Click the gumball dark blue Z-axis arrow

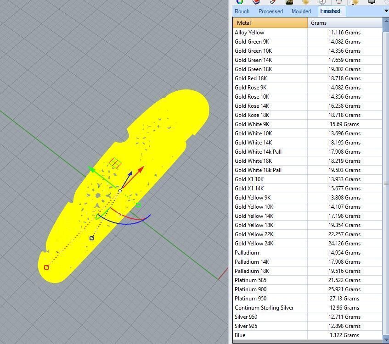tap(130, 173)
